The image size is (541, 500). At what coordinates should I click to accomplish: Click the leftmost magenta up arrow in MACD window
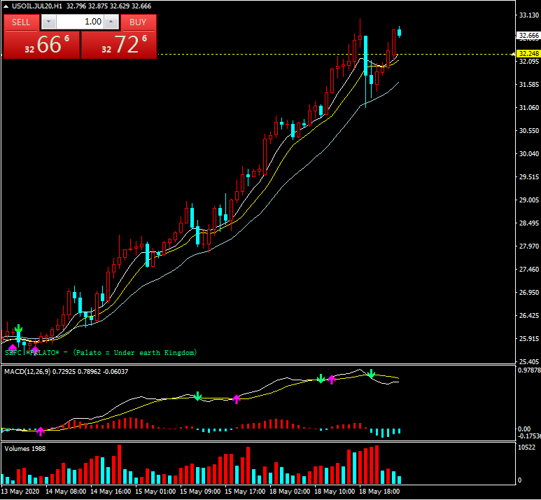tap(41, 431)
